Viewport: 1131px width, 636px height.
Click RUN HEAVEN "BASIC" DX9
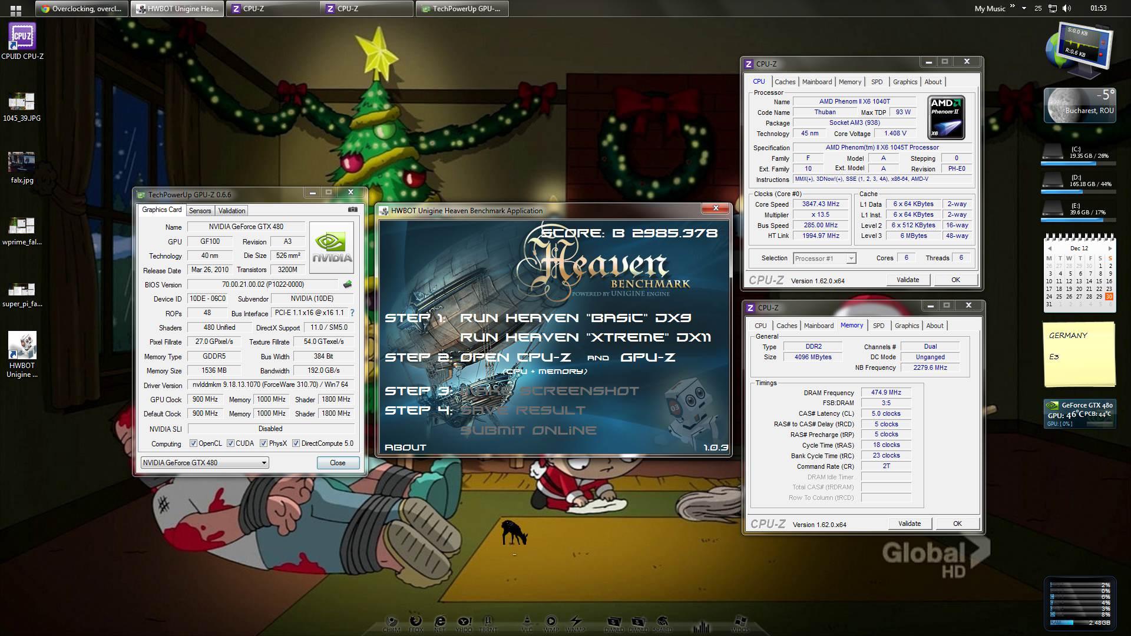tap(576, 318)
